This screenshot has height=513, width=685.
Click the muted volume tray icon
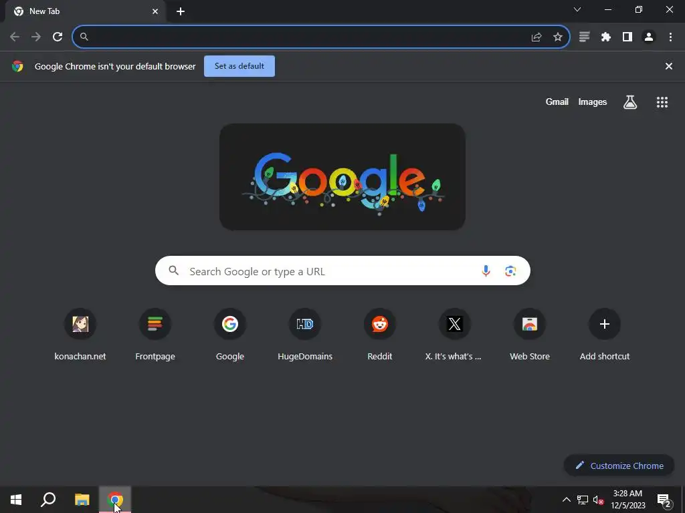599,500
